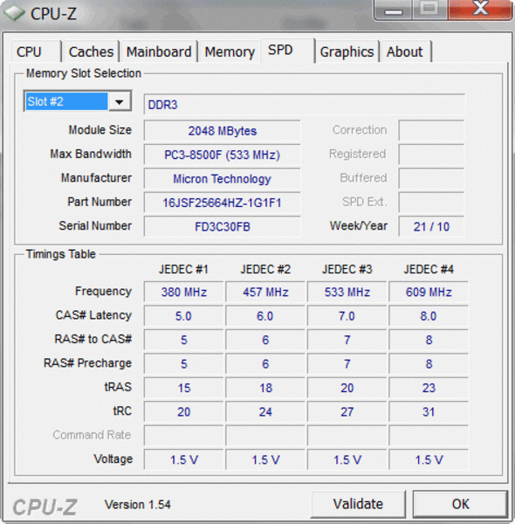Click the empty Registered field

click(431, 155)
